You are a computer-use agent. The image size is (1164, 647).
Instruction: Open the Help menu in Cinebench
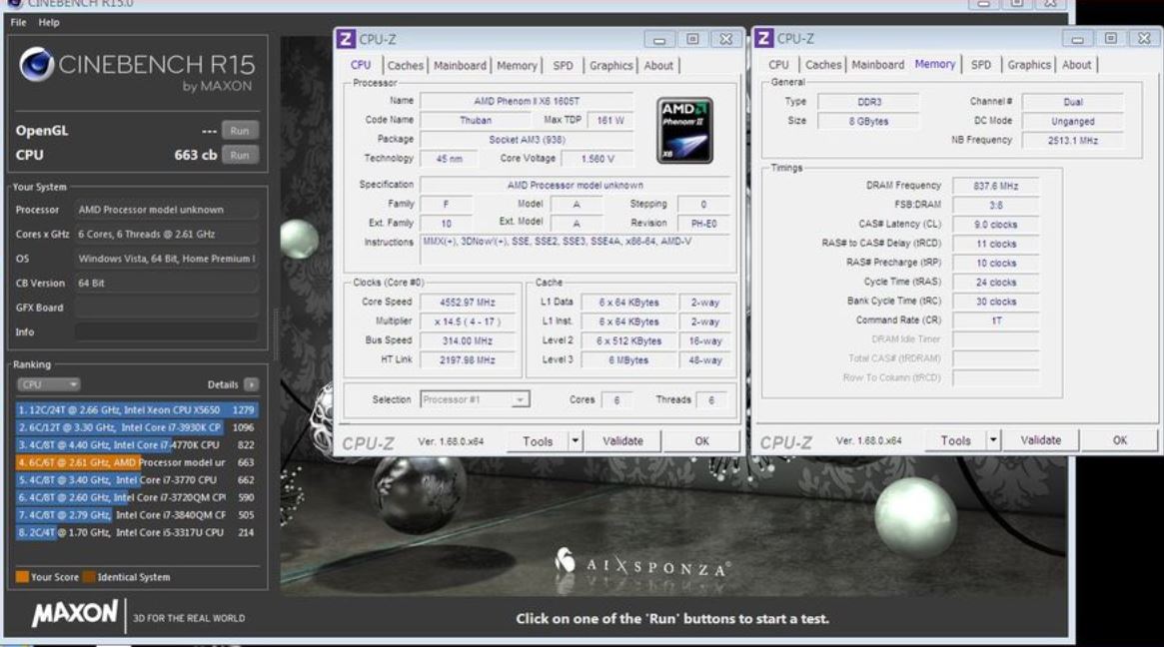(49, 22)
